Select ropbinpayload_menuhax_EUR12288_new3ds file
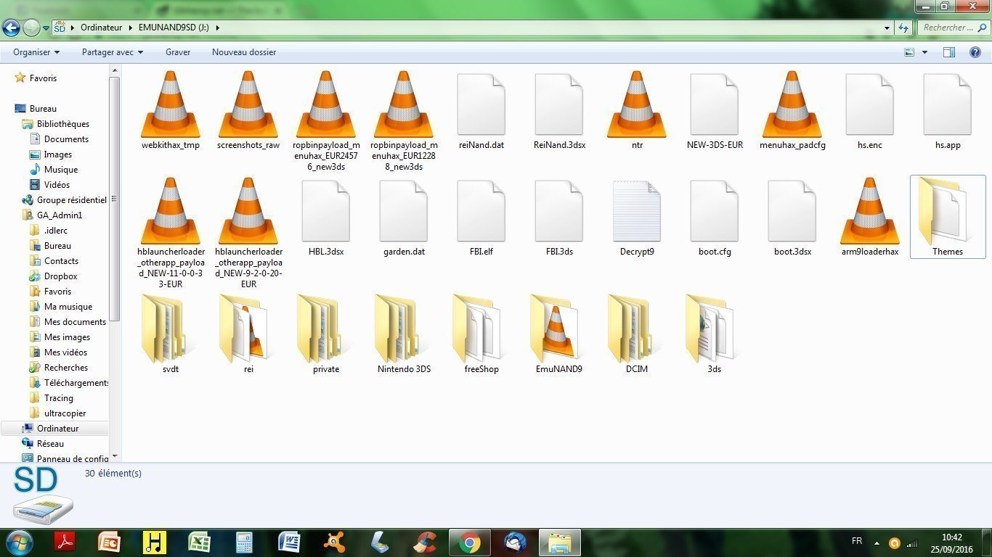Viewport: 992px width, 557px height. (404, 121)
